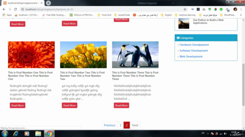Open the localhost / 127.0.0 bookmark

pyautogui.click(x=26, y=15)
